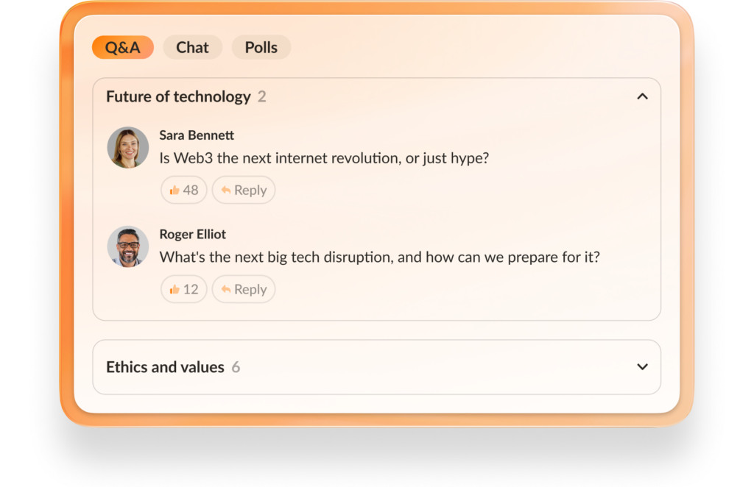Switch to the Polls tab
This screenshot has height=487, width=754.
point(261,47)
